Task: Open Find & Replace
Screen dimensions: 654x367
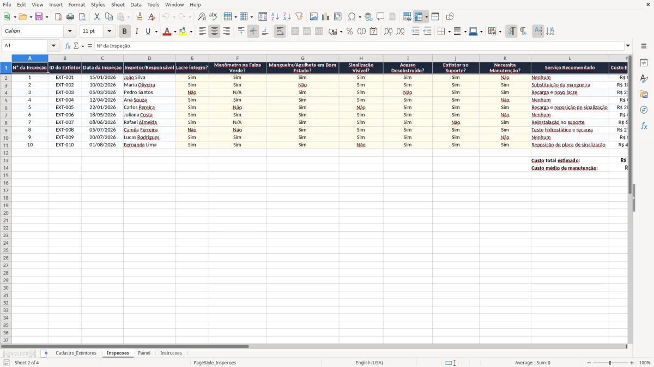Action: click(202, 17)
